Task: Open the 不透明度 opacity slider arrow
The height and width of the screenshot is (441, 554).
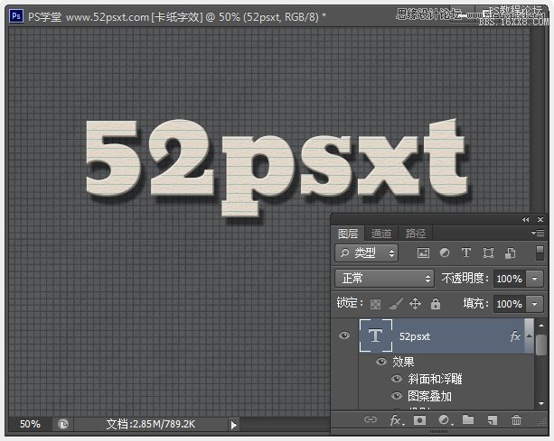Action: 534,279
